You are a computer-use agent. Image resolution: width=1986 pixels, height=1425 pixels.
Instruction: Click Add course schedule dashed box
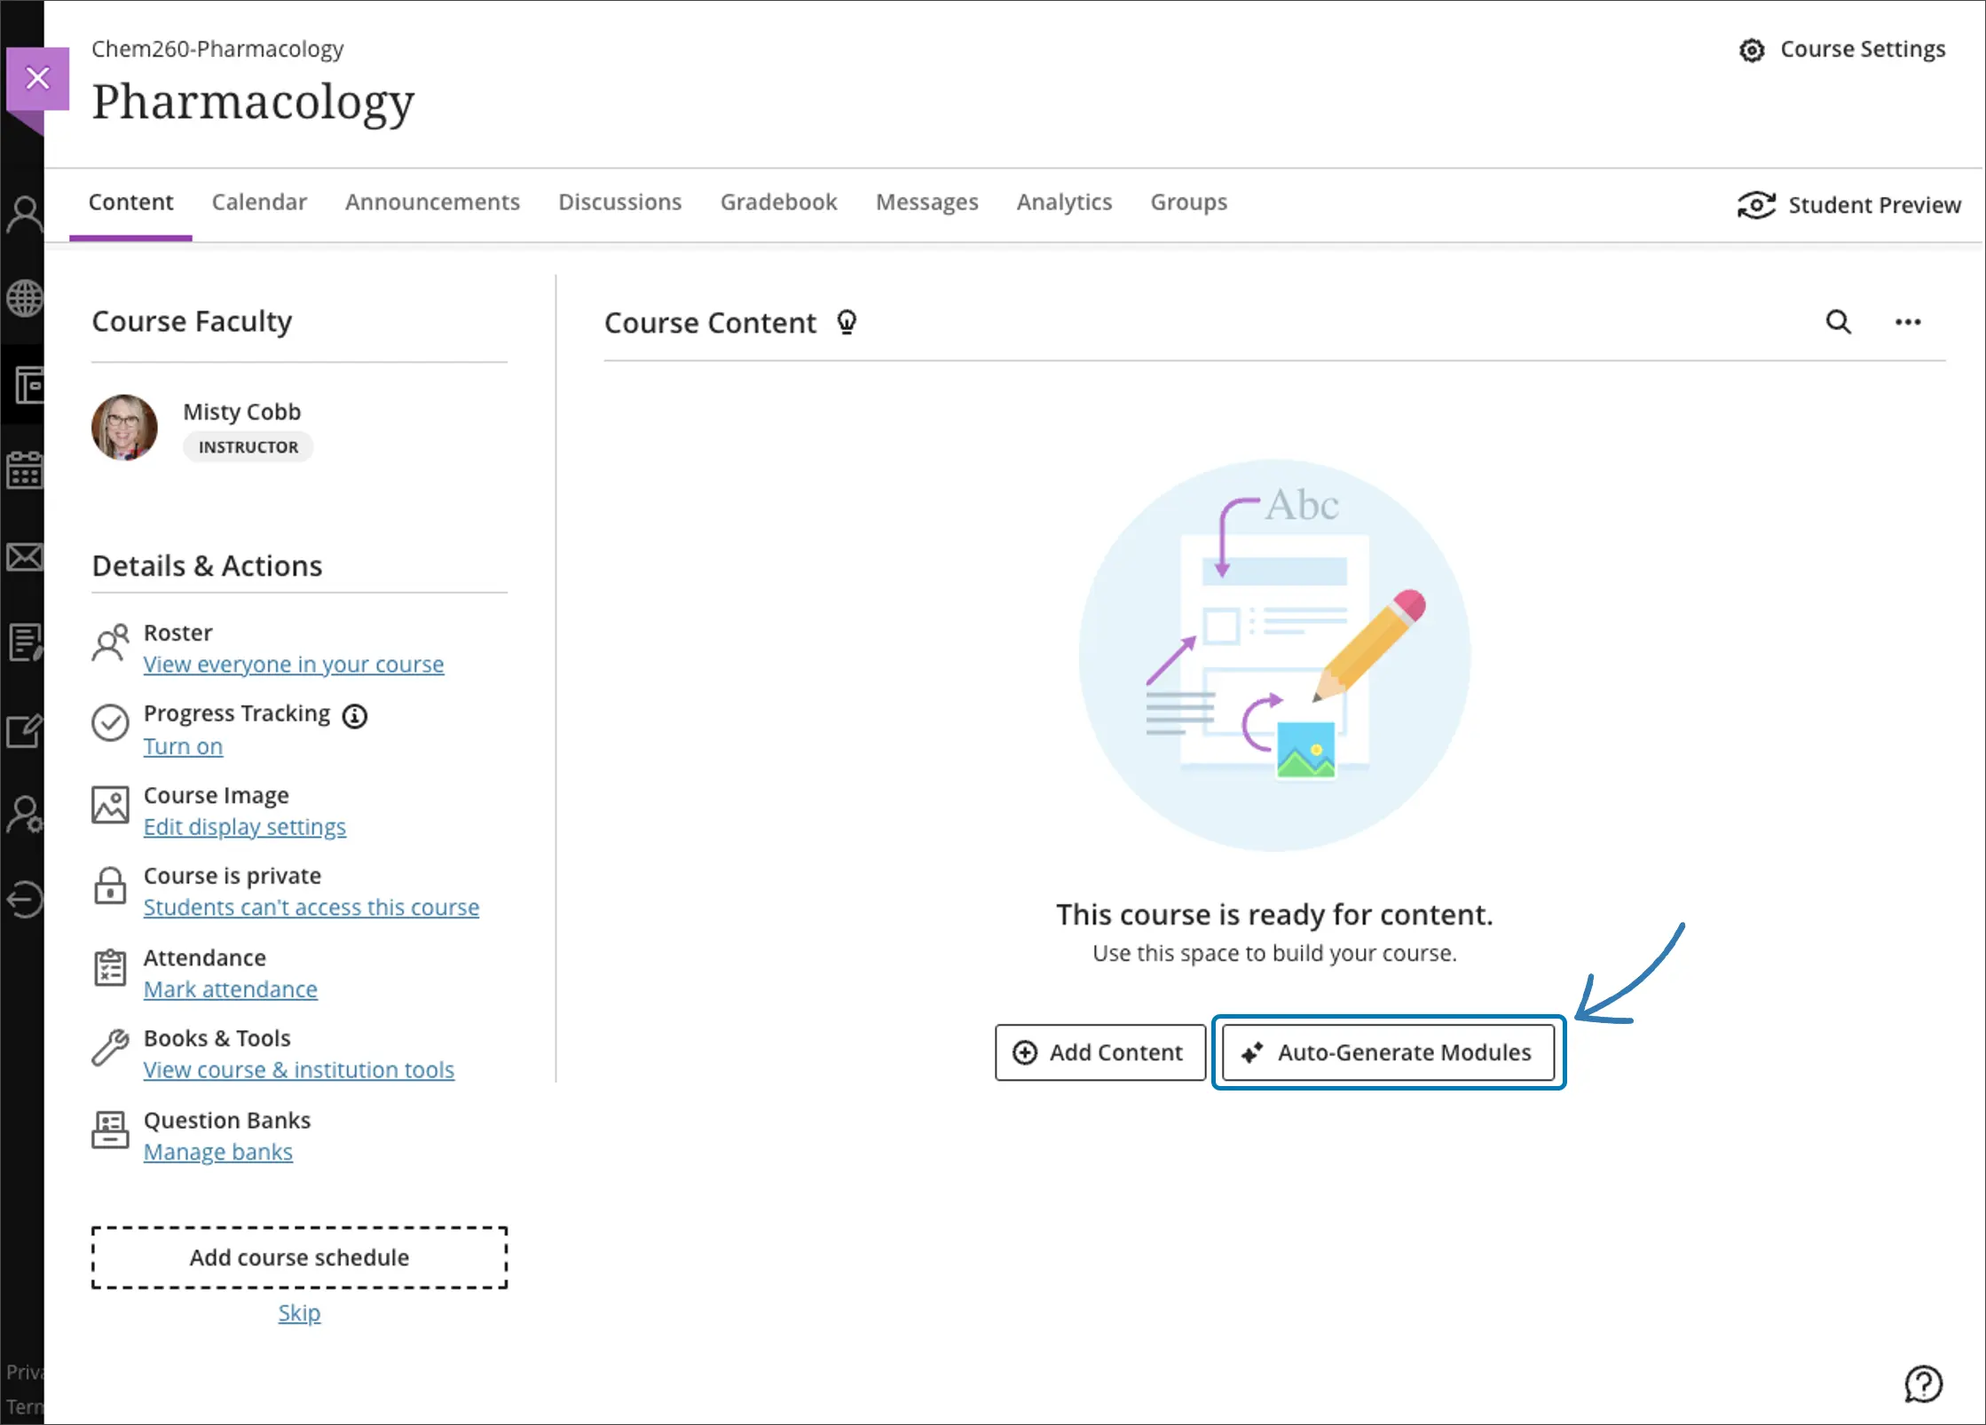coord(299,1257)
